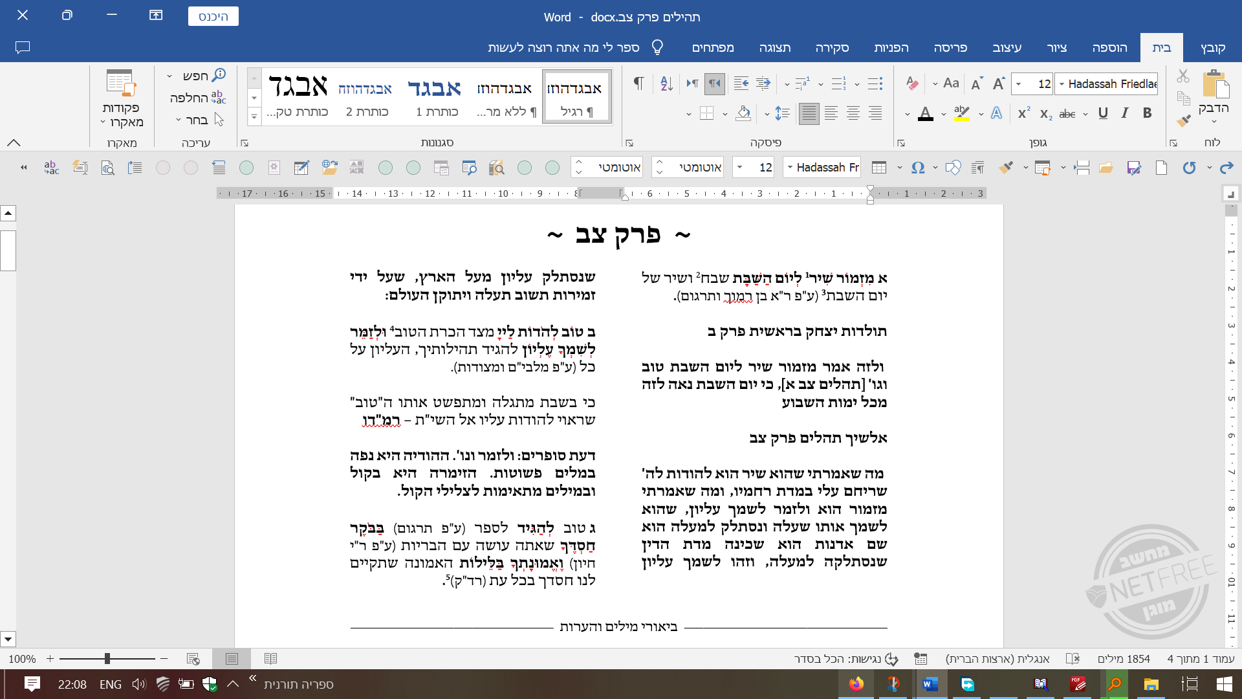This screenshot has width=1242, height=699.
Task: Open File Explorer from taskbar
Action: [1151, 684]
